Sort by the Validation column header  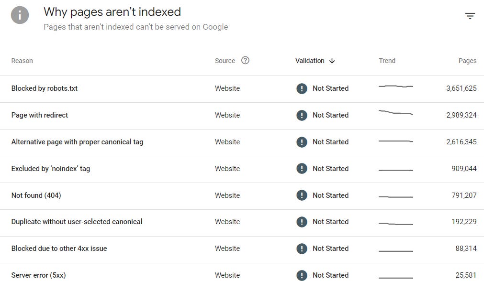[310, 61]
